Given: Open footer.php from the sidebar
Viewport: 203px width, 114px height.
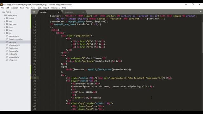Looking at the screenshot, I should coord(13,48).
